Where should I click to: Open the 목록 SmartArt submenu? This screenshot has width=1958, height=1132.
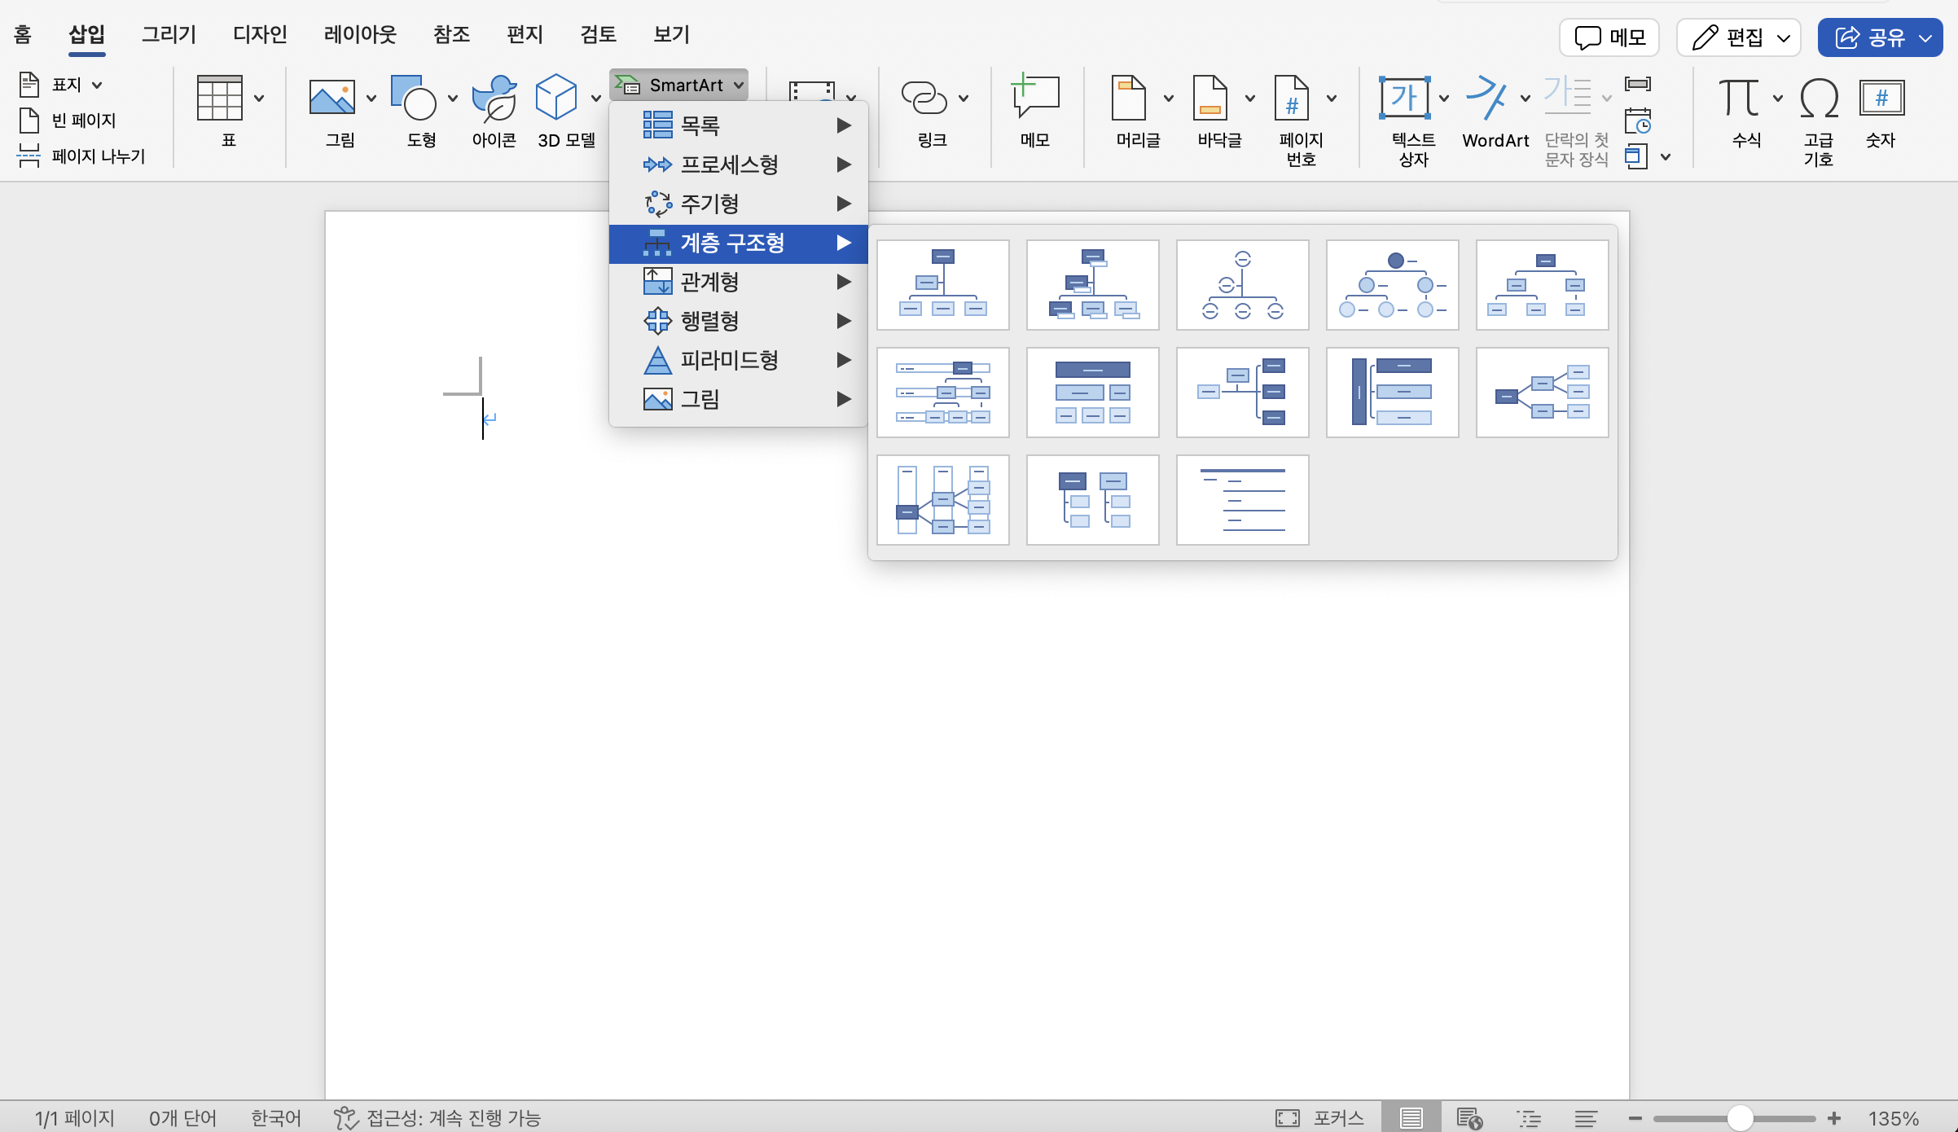(739, 125)
